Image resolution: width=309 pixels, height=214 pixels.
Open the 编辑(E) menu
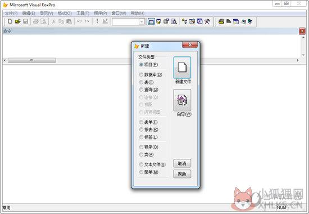coord(29,14)
